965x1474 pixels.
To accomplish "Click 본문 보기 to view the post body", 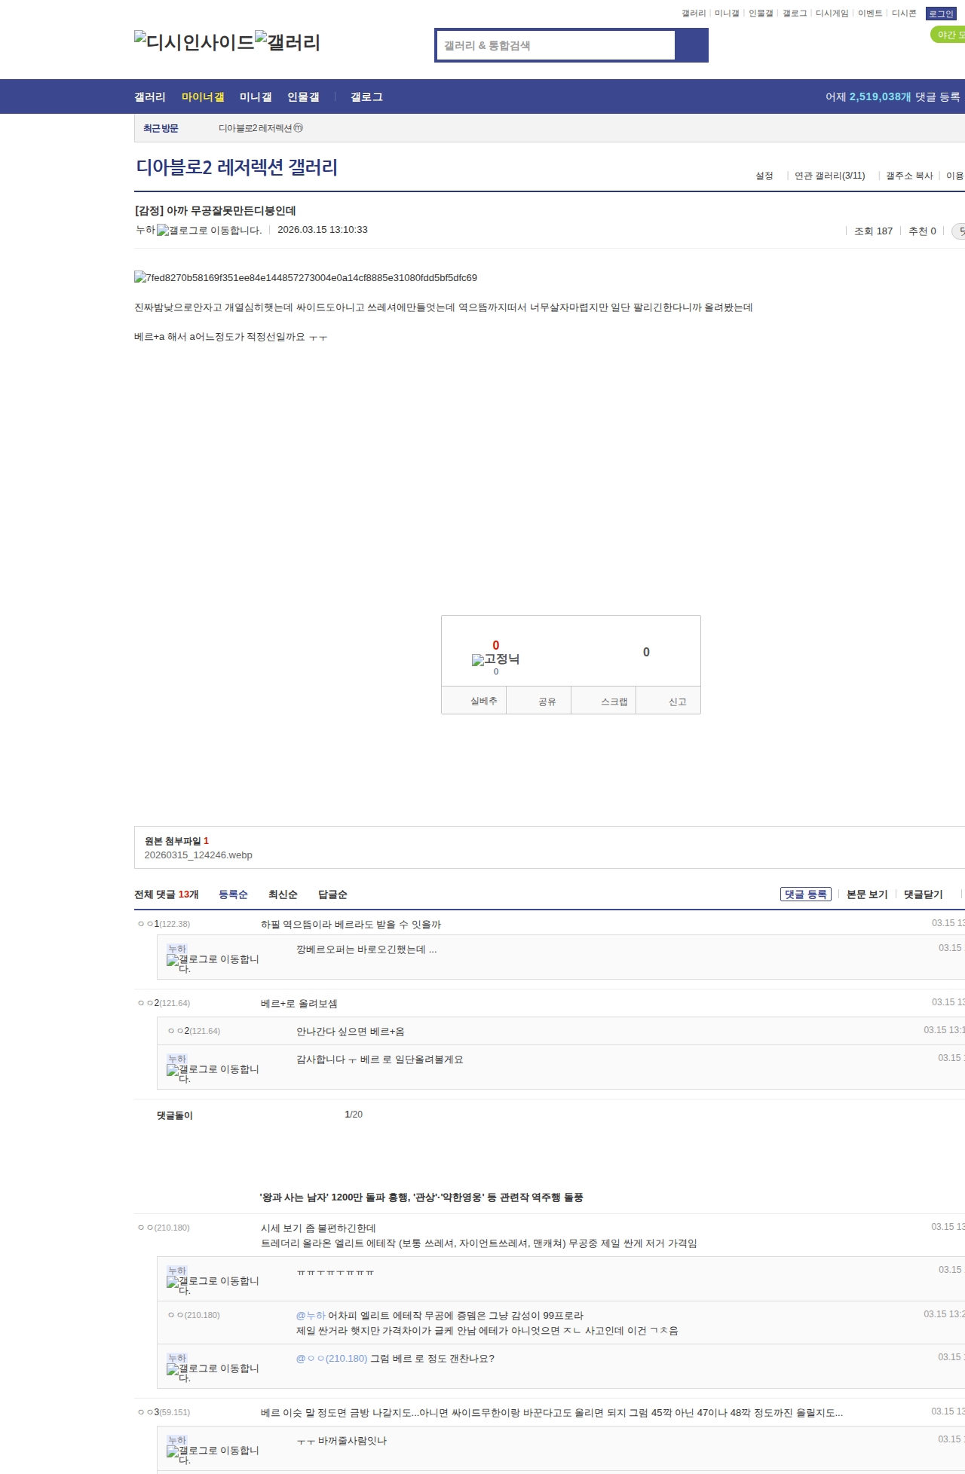I will [867, 894].
